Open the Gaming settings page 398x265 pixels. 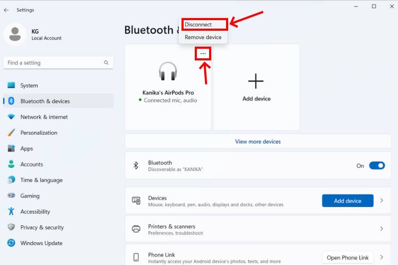point(58,196)
